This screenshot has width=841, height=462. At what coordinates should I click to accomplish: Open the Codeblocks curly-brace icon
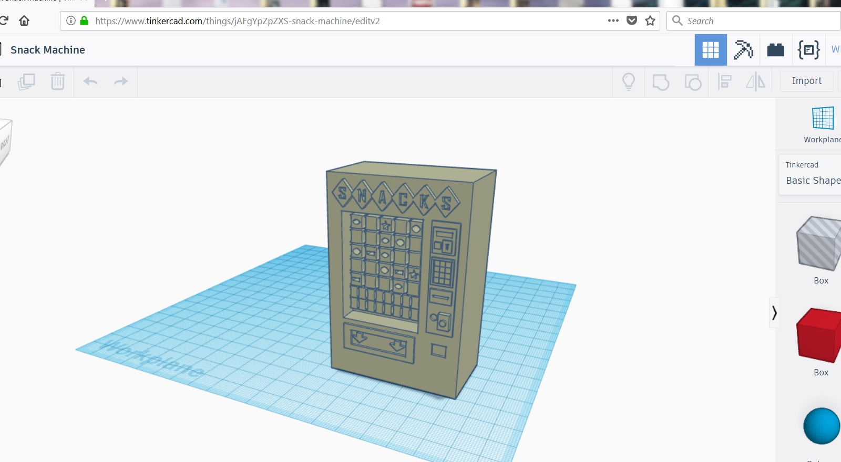point(808,50)
